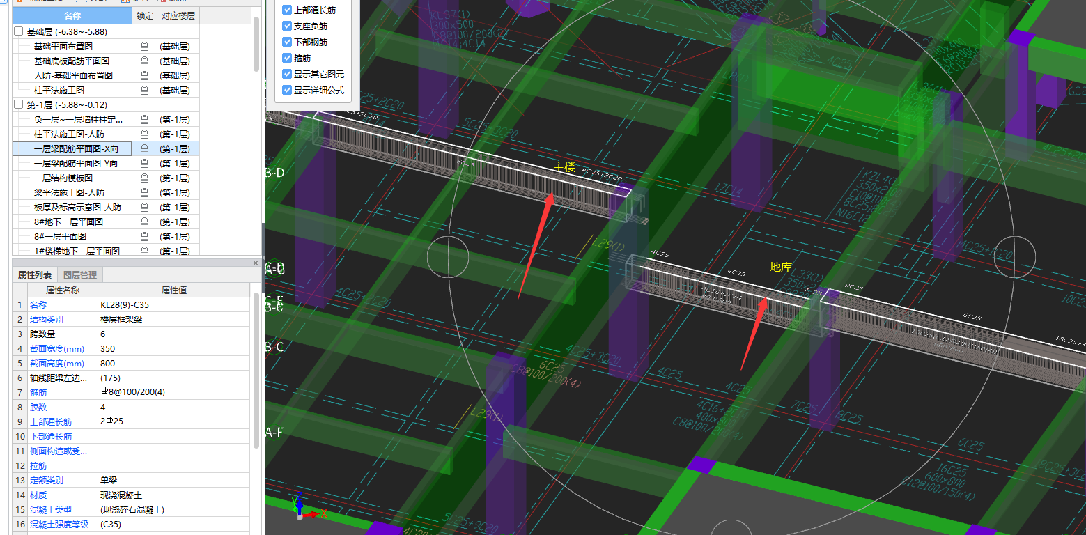This screenshot has height=535, width=1086.
Task: Toggle lock for 柱平法施工图-人防 drawing
Action: tap(144, 134)
